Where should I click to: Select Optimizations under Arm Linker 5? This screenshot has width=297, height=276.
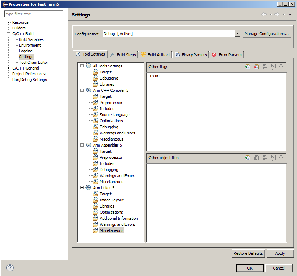tap(112, 212)
